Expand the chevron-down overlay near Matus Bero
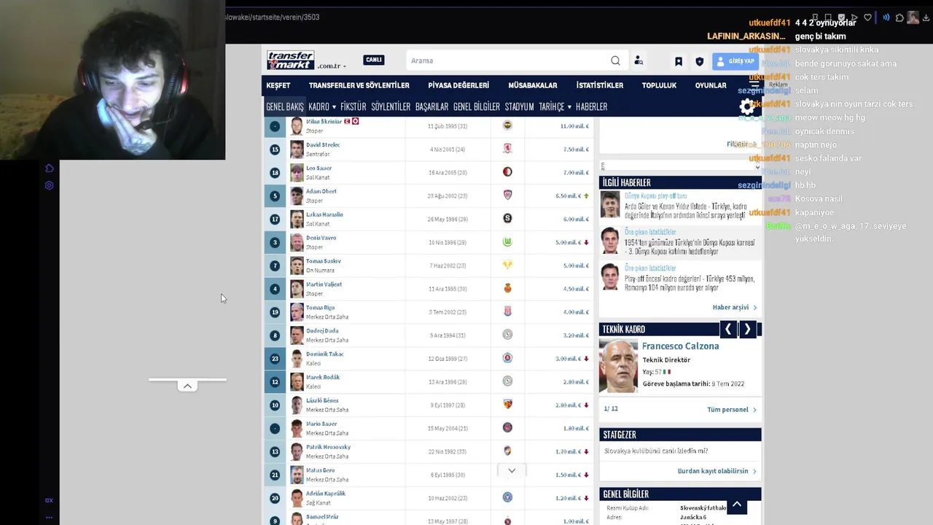The width and height of the screenshot is (933, 525). (x=512, y=471)
